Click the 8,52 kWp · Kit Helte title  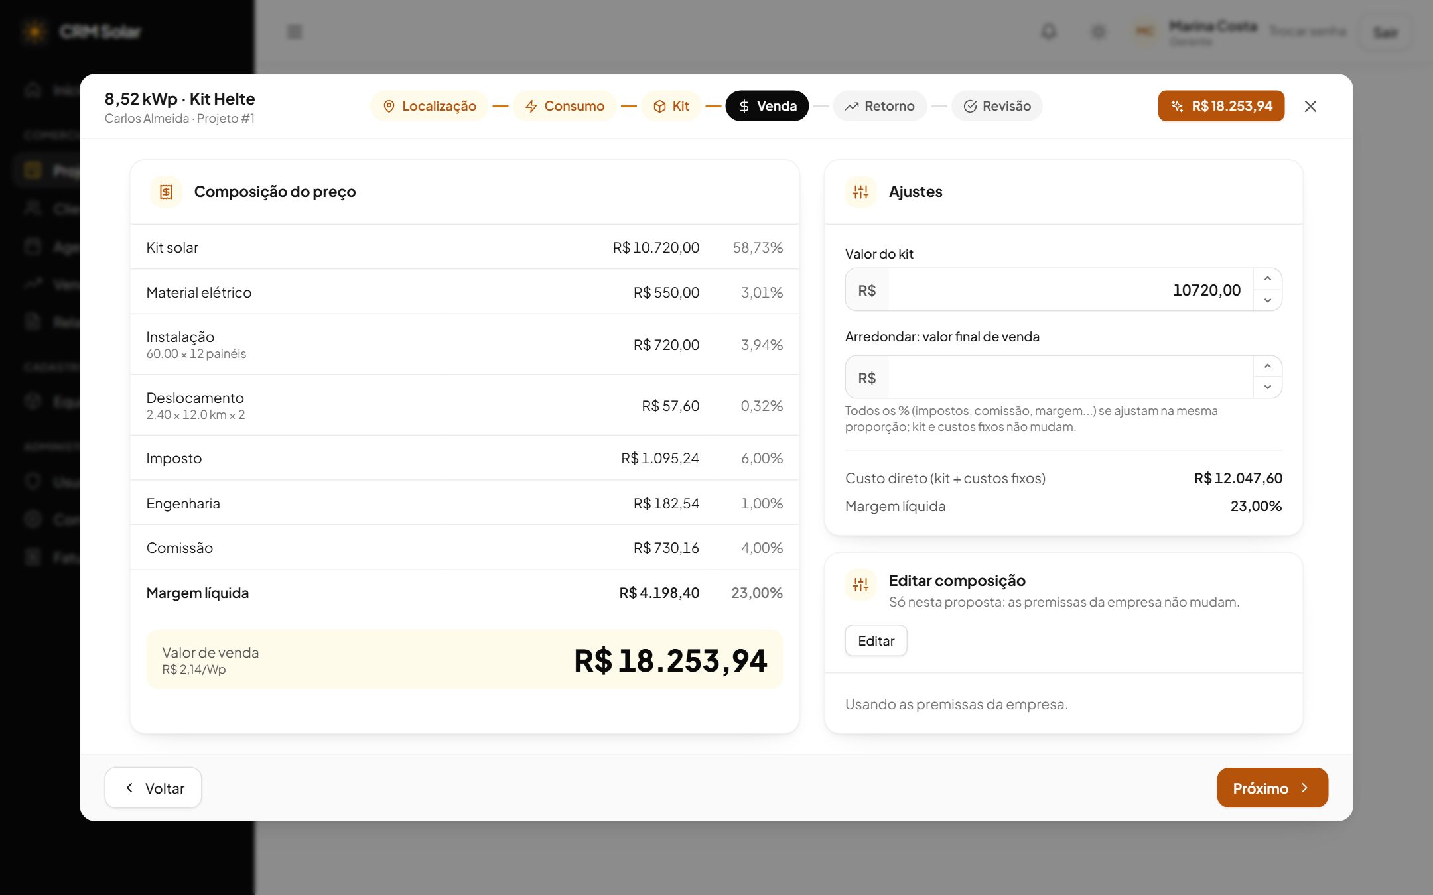(x=180, y=99)
